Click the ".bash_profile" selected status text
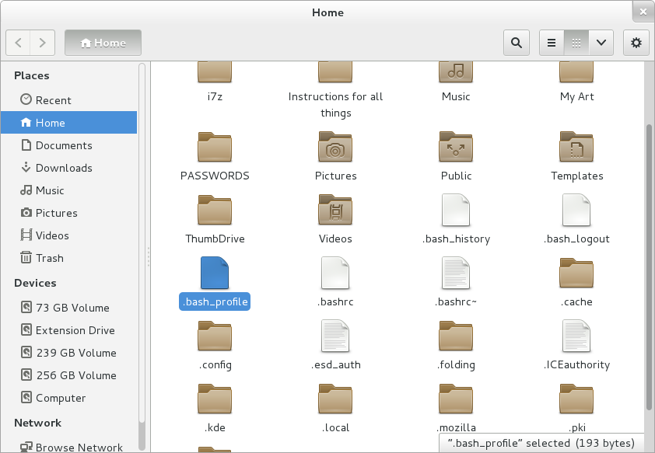 click(541, 443)
